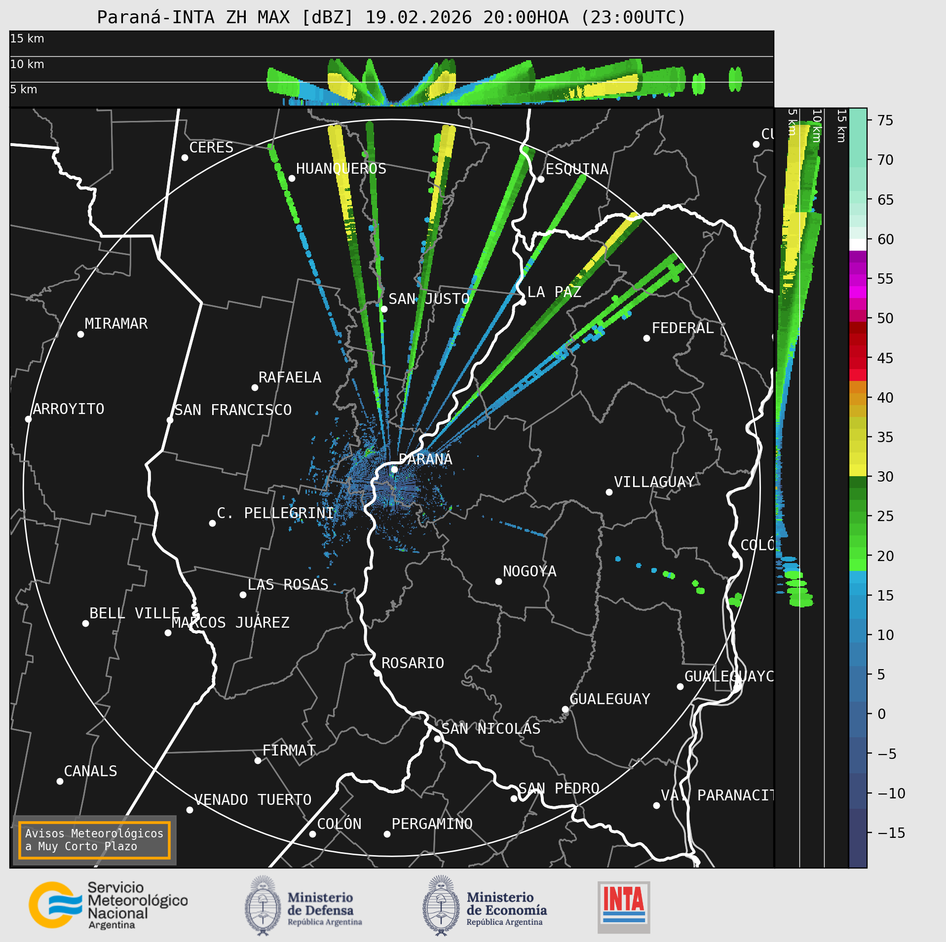Select the C. PELLEGRINI city label
Image resolution: width=946 pixels, height=942 pixels.
click(x=275, y=513)
